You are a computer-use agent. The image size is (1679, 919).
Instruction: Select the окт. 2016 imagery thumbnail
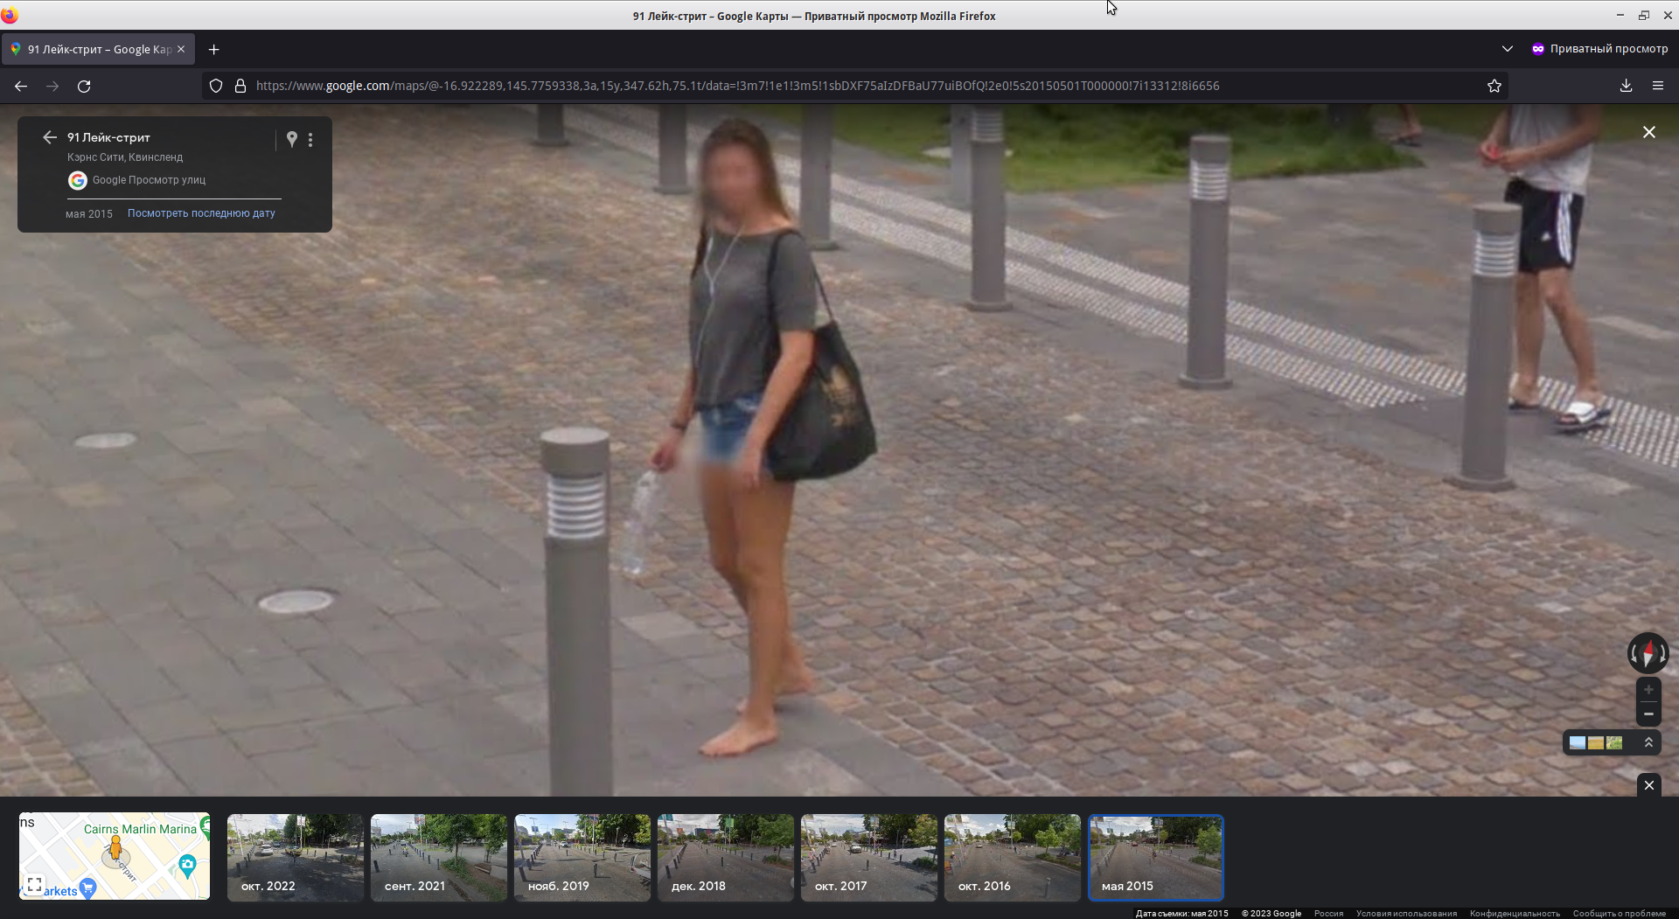[x=1012, y=857]
